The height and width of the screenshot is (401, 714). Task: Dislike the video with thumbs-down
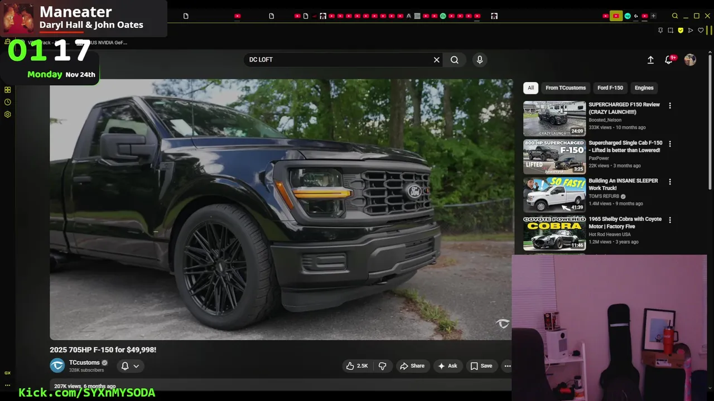(x=383, y=366)
